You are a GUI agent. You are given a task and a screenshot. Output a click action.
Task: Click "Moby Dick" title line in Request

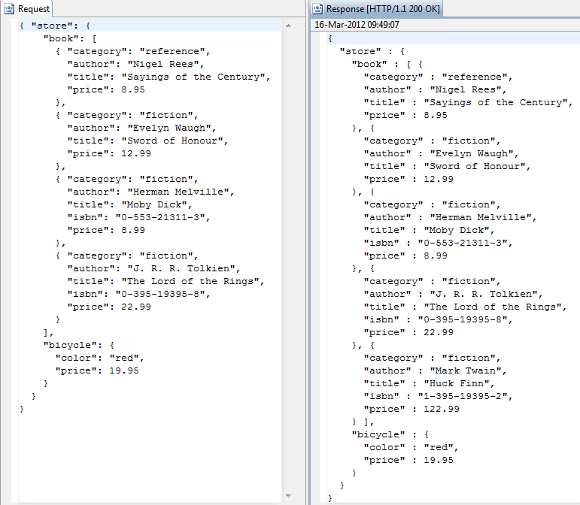pos(129,204)
